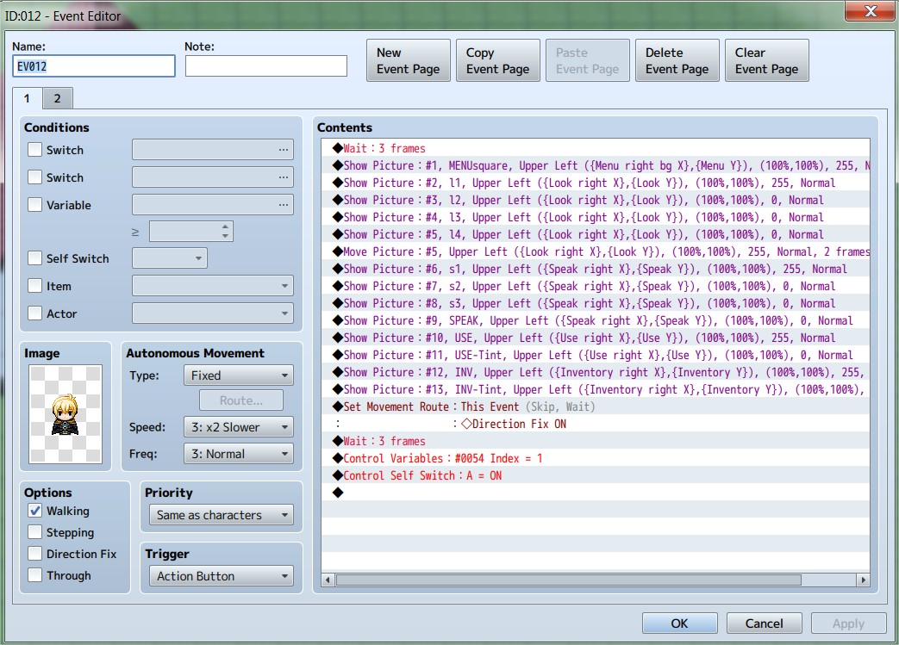The image size is (899, 645).
Task: Enable the Through option checkbox
Action: (x=35, y=575)
